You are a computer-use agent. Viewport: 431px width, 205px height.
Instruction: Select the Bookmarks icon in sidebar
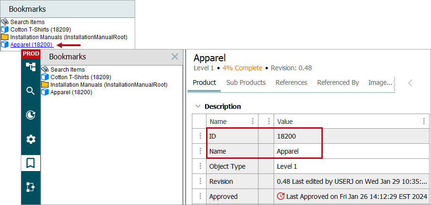coord(31,163)
